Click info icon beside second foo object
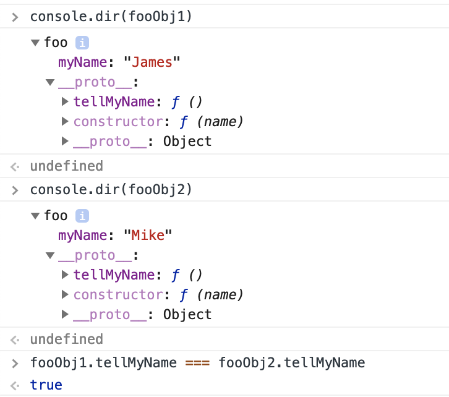The image size is (449, 397). click(x=82, y=216)
